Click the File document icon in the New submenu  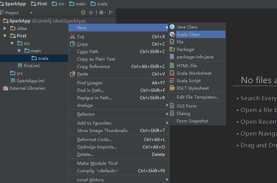[172, 42]
